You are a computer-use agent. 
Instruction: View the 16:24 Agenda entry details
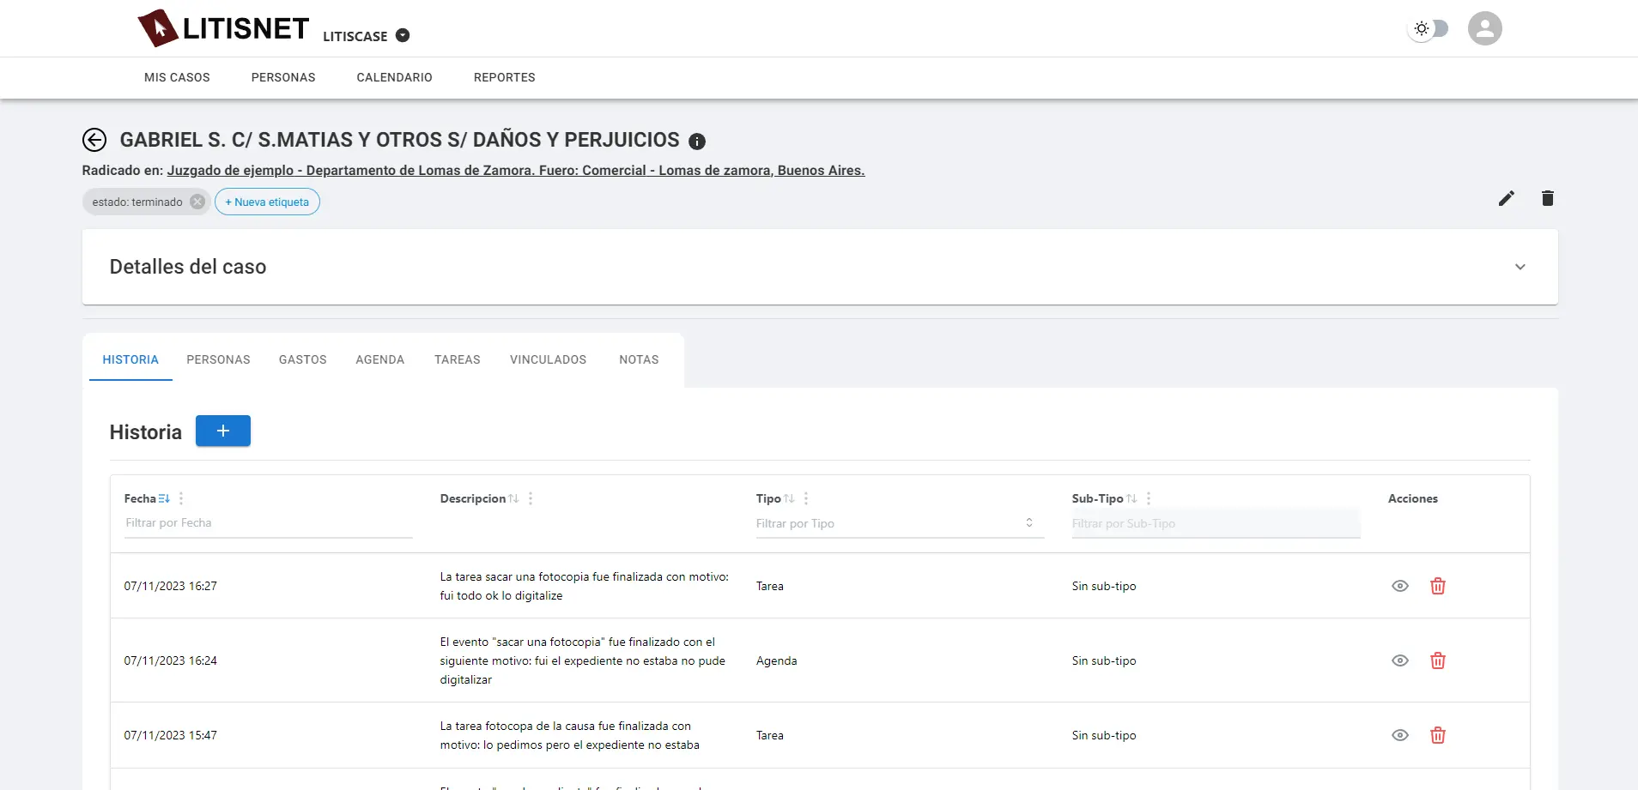pos(1399,660)
